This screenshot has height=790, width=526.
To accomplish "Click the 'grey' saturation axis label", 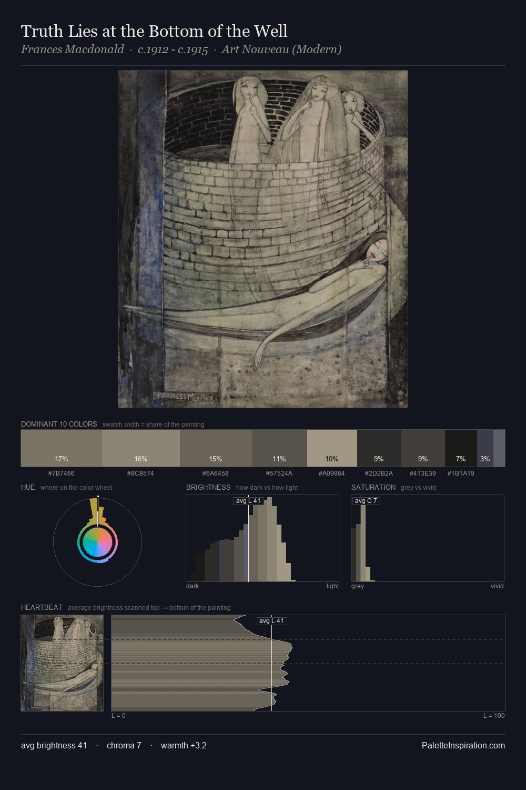I will pos(358,586).
